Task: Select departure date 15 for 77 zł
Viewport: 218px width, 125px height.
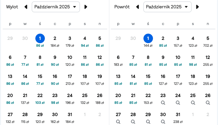Action: tap(40, 80)
